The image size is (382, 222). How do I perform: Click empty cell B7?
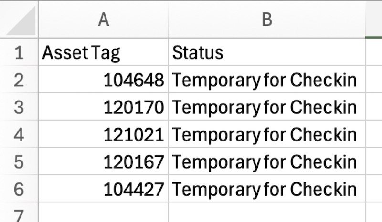[x=266, y=213]
